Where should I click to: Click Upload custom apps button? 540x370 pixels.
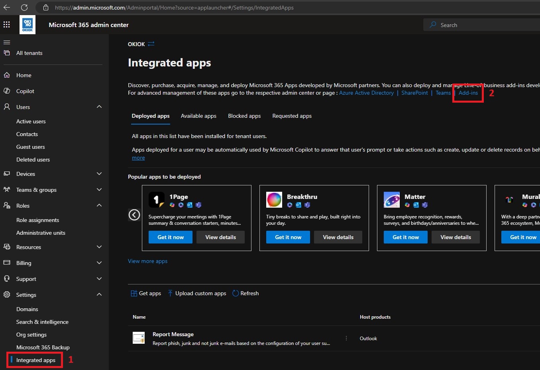tap(197, 293)
